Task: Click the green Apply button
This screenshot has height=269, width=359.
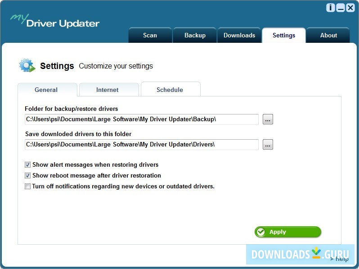Action: pos(288,232)
